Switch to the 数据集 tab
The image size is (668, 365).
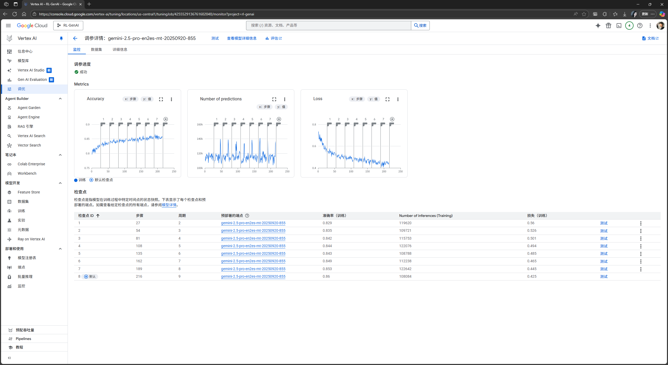[x=97, y=50]
